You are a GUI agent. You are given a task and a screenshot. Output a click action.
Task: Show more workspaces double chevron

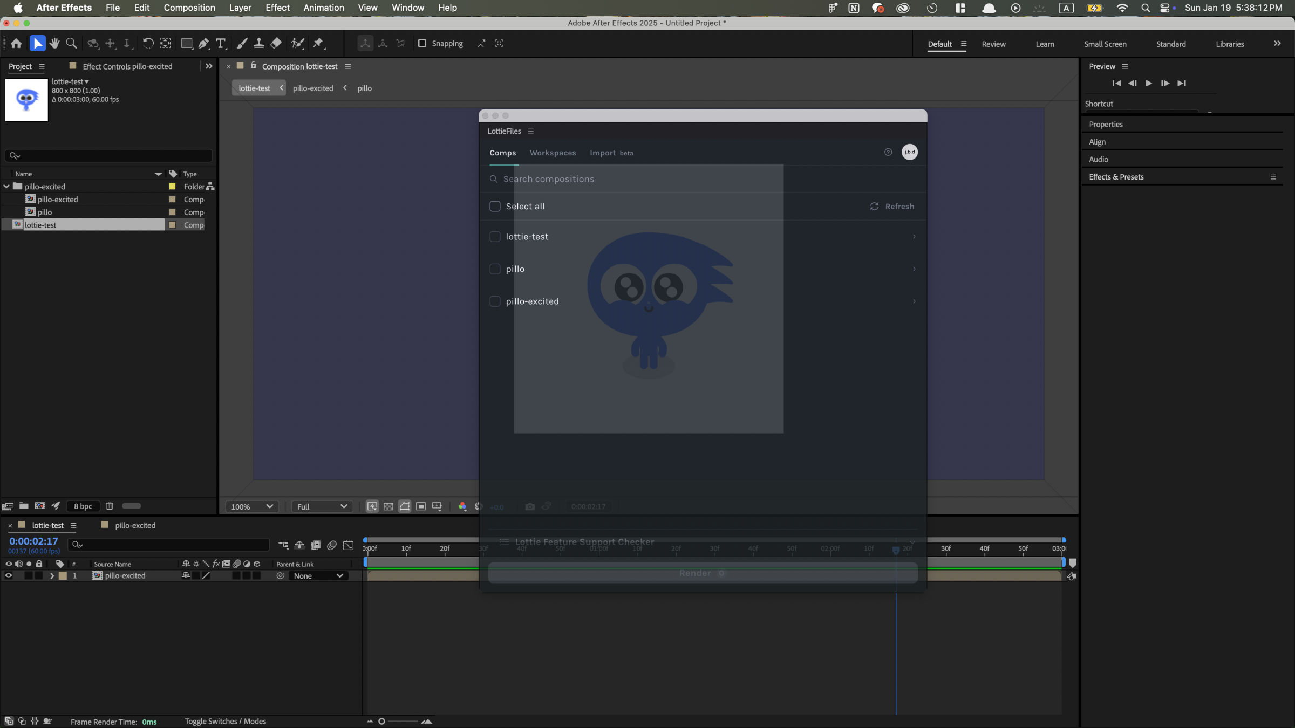[1277, 43]
